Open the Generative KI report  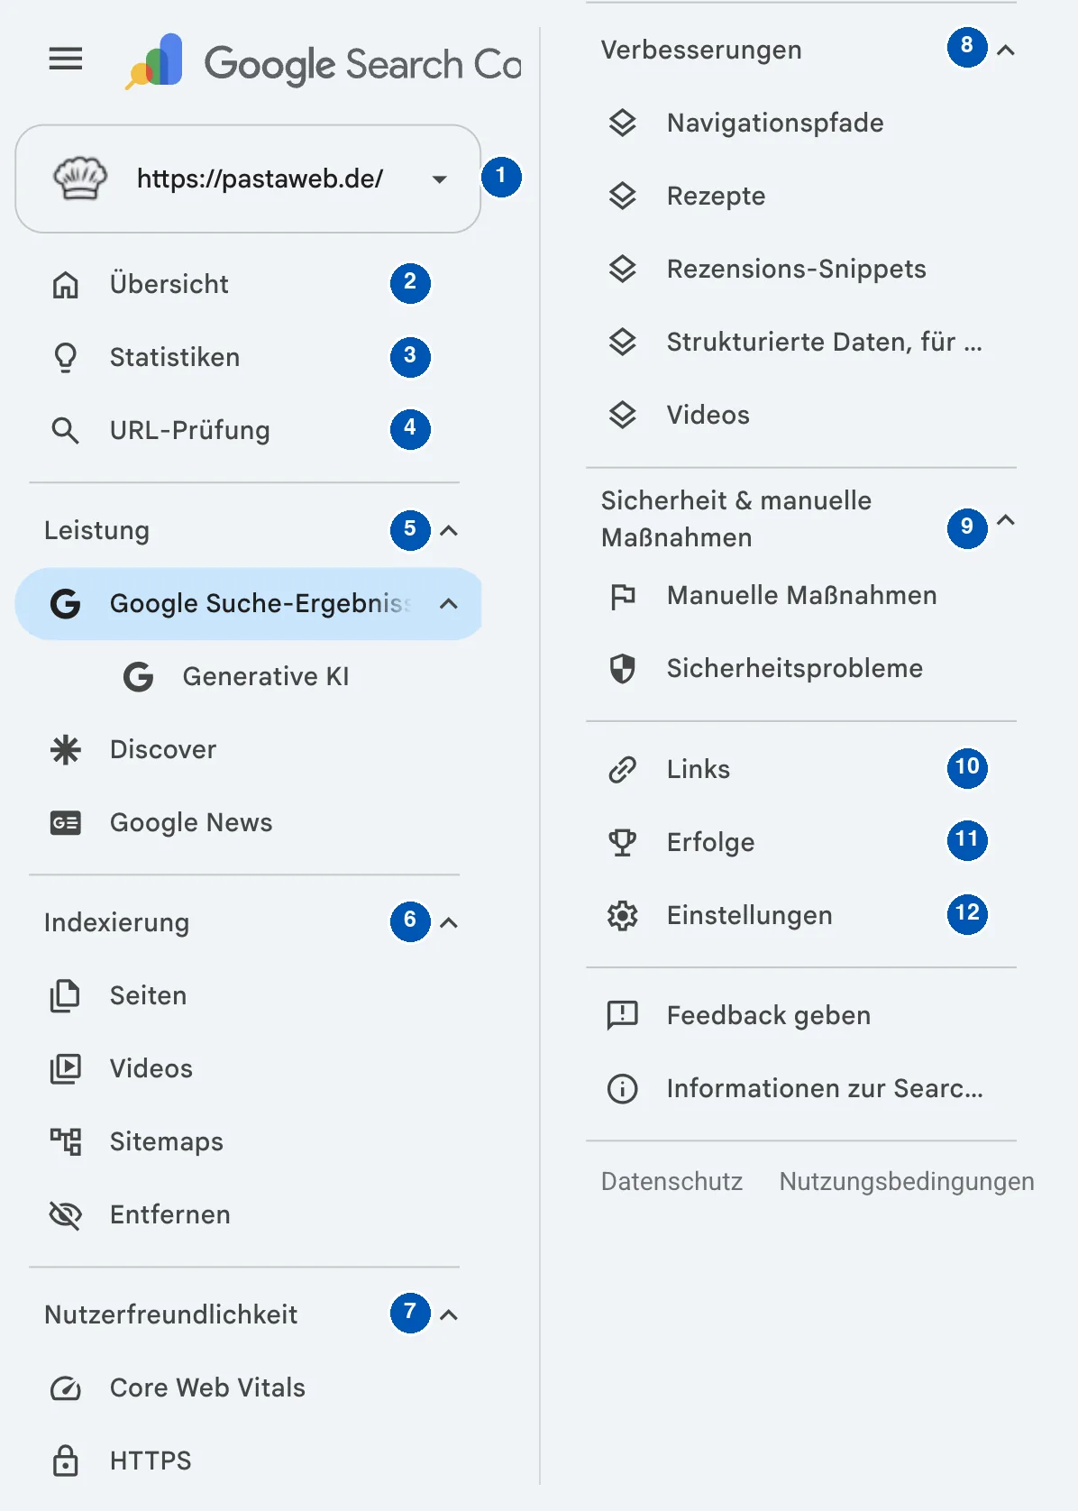pos(266,676)
